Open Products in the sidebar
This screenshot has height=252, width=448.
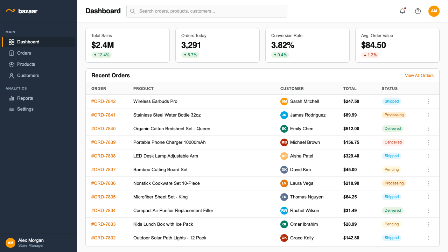pyautogui.click(x=38, y=64)
